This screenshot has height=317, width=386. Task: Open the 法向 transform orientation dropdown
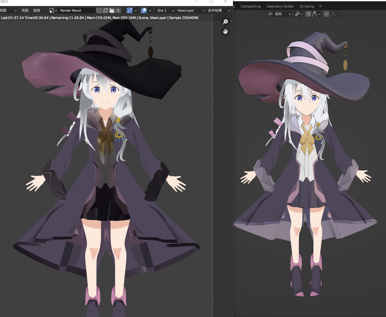(x=280, y=14)
